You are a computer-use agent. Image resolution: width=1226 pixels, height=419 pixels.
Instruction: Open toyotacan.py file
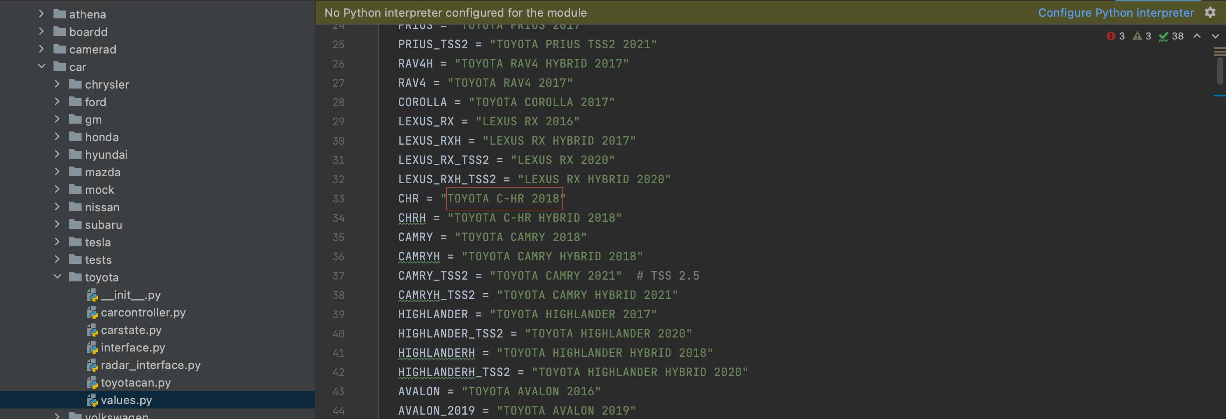[x=135, y=383]
